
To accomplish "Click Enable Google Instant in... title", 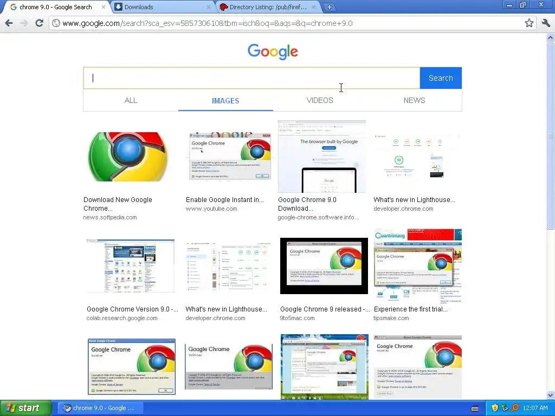I will tap(225, 200).
